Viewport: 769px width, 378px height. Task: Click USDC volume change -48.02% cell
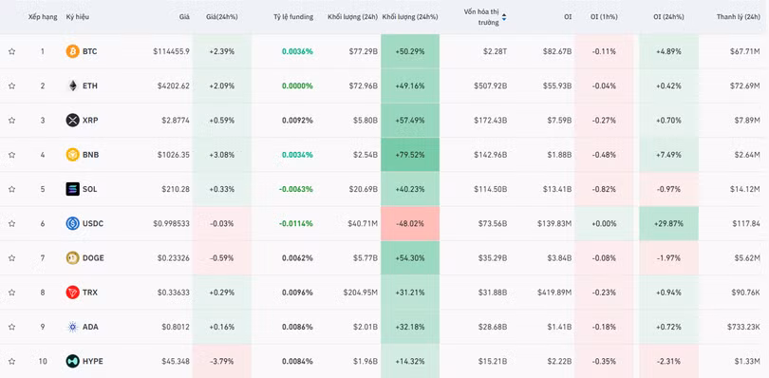click(x=410, y=223)
